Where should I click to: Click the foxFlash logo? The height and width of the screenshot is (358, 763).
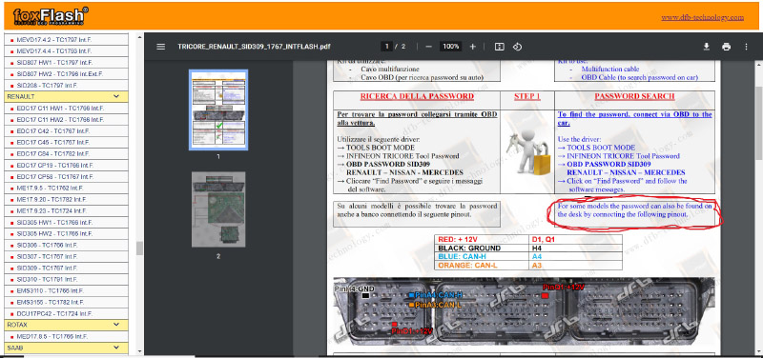pos(51,16)
